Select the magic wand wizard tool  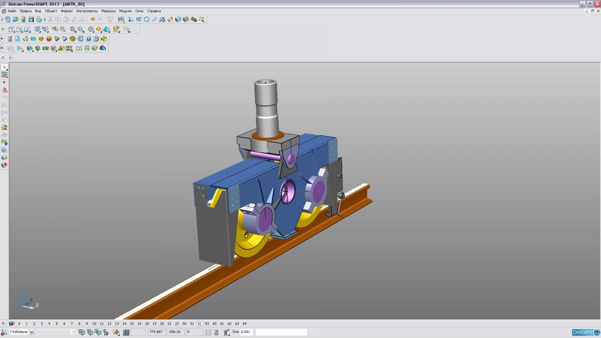(201, 20)
